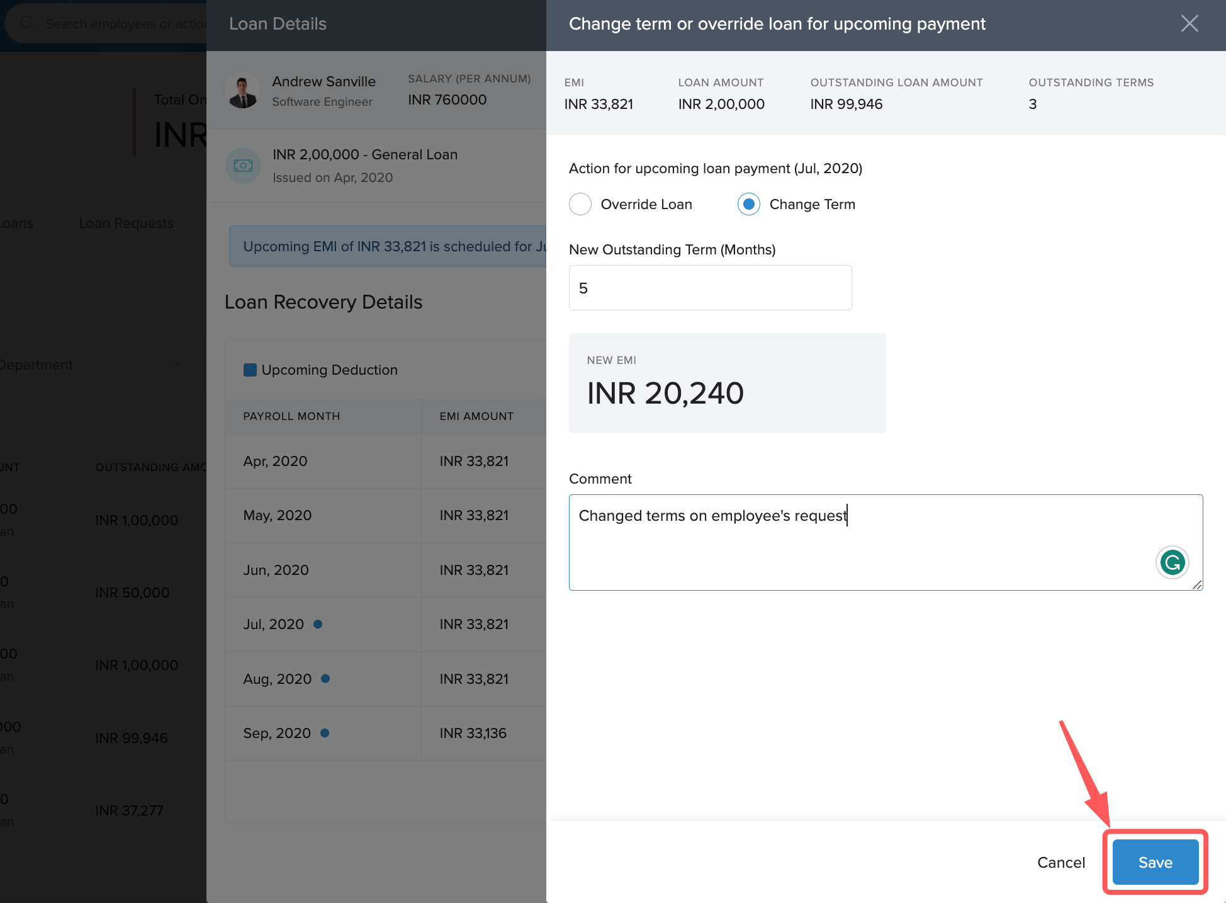Click the search magnifier icon

pyautogui.click(x=27, y=23)
